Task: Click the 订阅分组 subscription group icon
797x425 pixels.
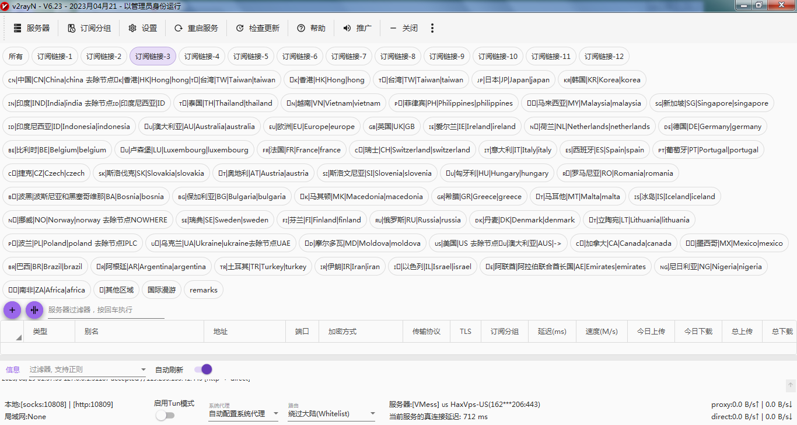Action: (x=72, y=28)
